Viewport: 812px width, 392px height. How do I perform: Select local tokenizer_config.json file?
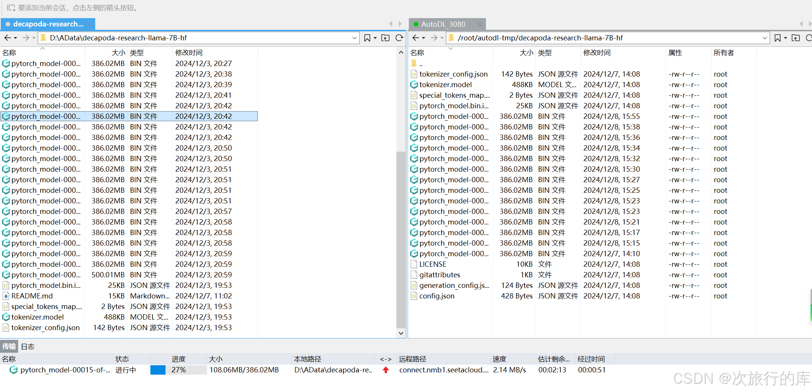point(129,328)
